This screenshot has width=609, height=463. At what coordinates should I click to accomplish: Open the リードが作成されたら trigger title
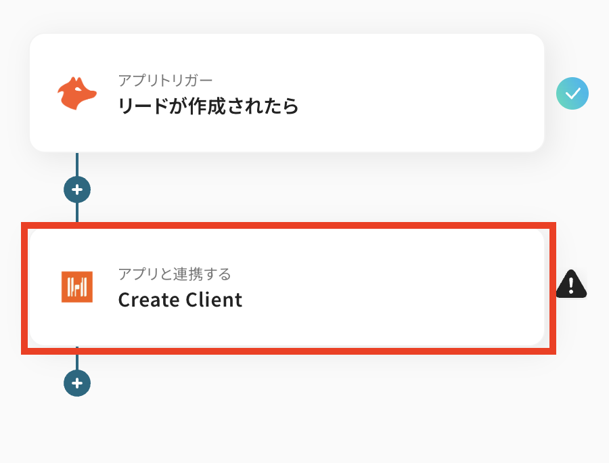click(208, 106)
